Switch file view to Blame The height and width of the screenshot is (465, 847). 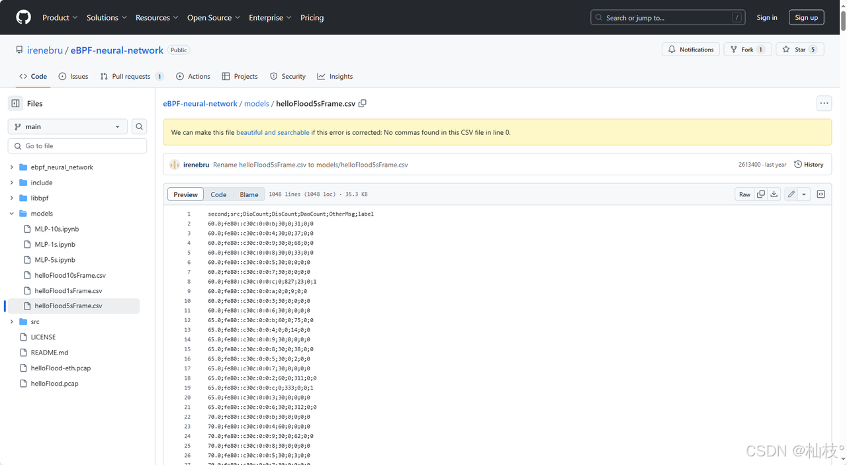(x=249, y=194)
